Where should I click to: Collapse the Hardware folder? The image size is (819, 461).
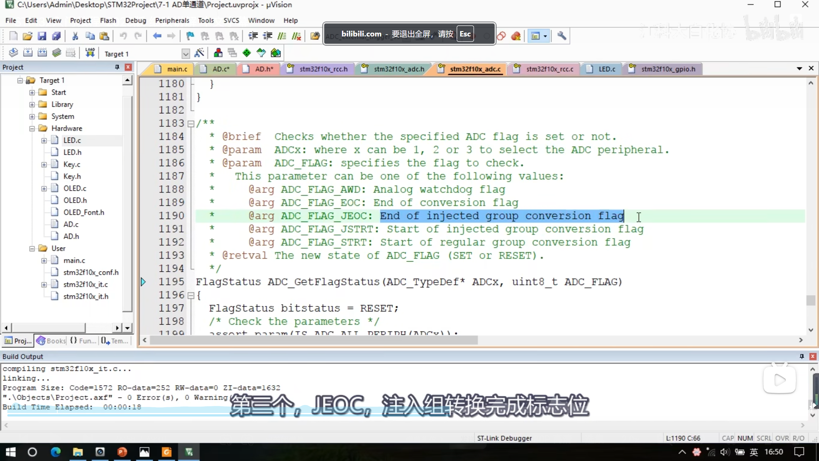tap(32, 128)
